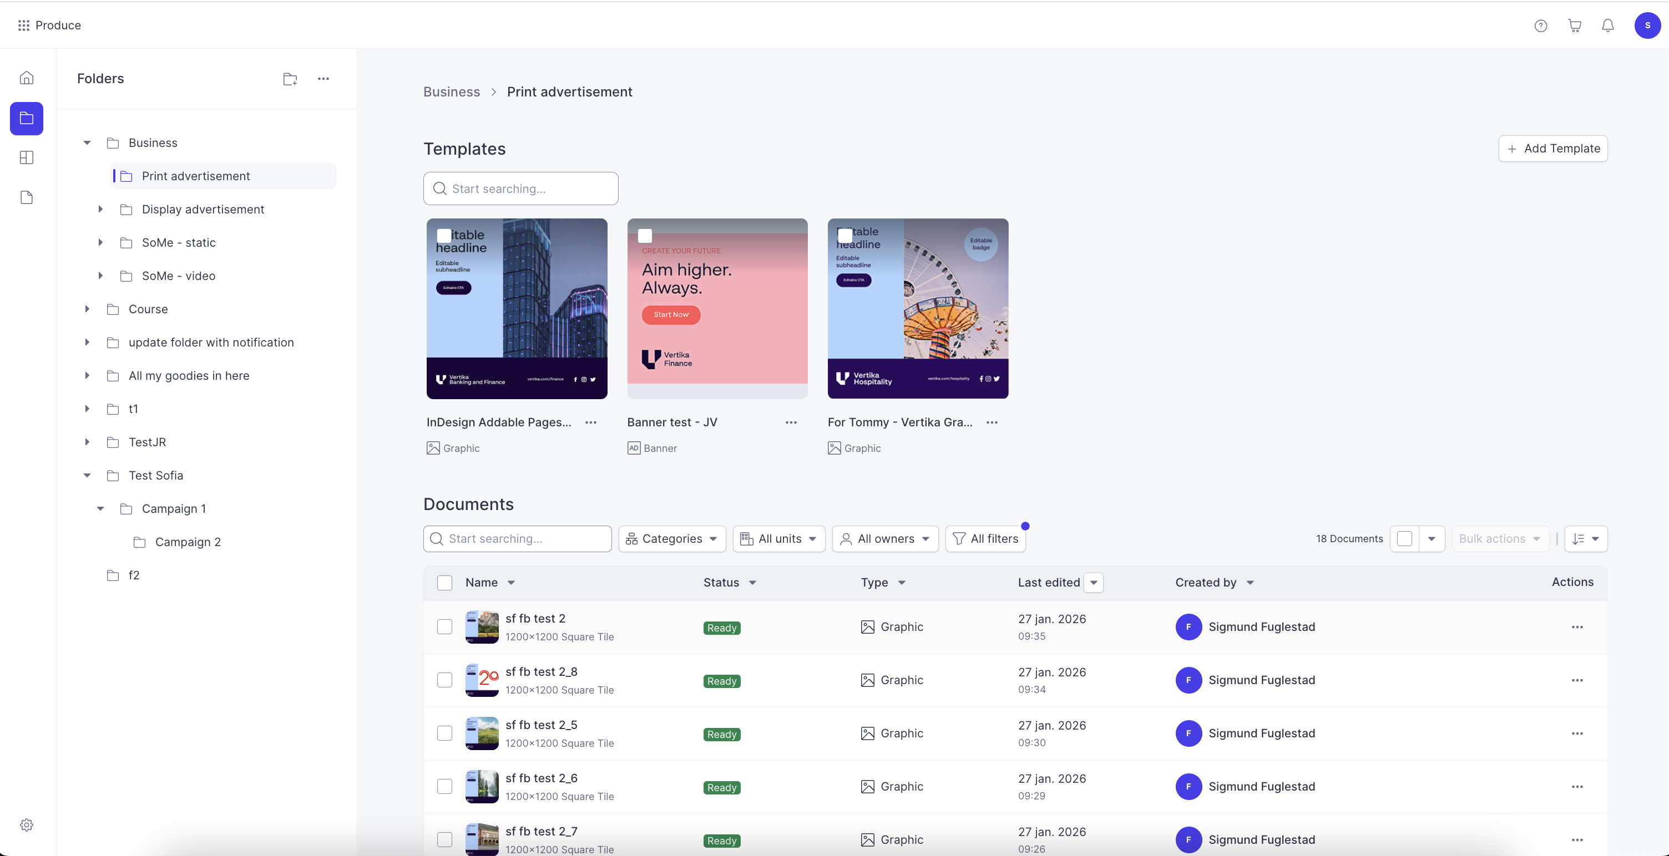The image size is (1669, 856).
Task: Open the app launcher grid icon
Action: pos(24,26)
